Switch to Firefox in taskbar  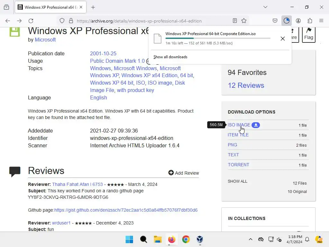[172, 239]
